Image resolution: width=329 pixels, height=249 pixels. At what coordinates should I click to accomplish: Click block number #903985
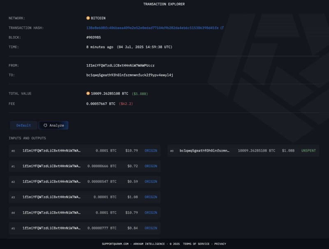(93, 37)
